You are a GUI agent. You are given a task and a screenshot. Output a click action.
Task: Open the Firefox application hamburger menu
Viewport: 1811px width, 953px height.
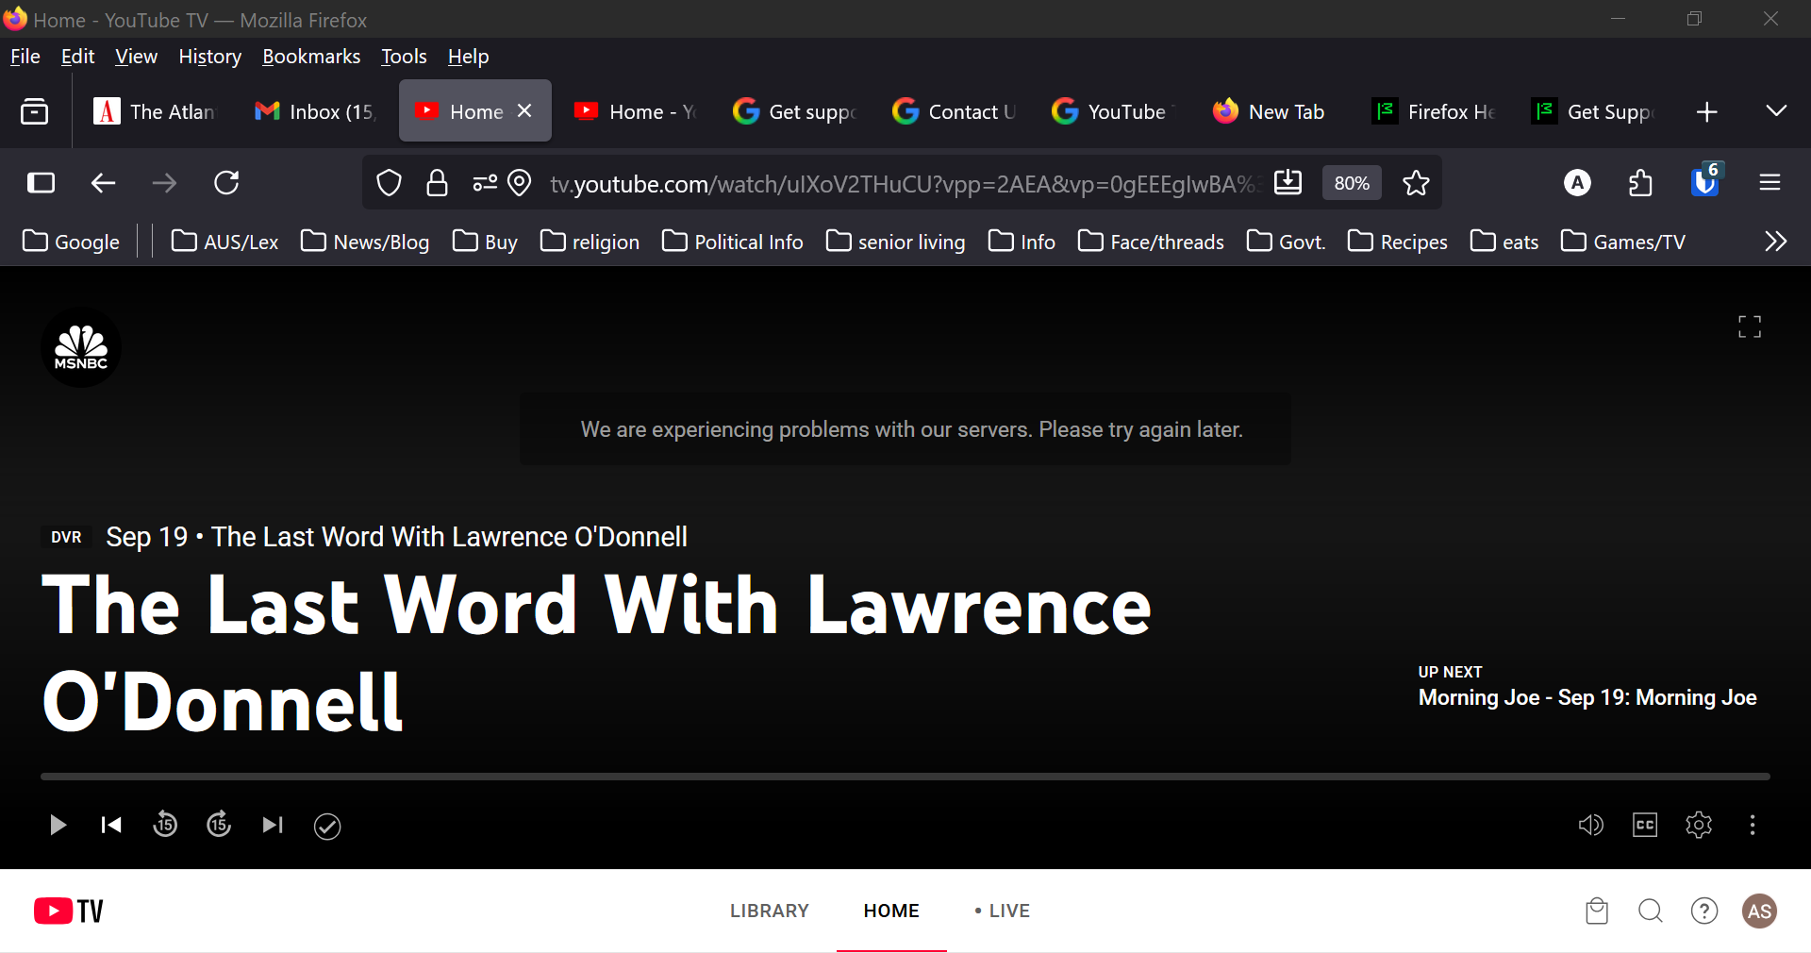[x=1769, y=183]
